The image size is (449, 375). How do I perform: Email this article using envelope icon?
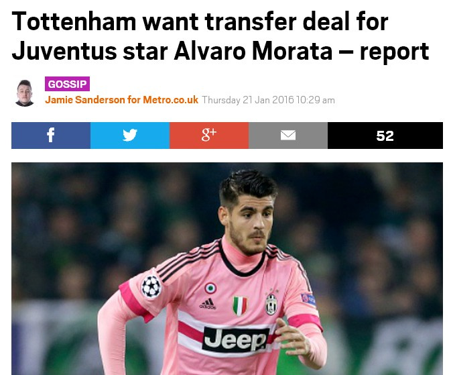(x=288, y=136)
